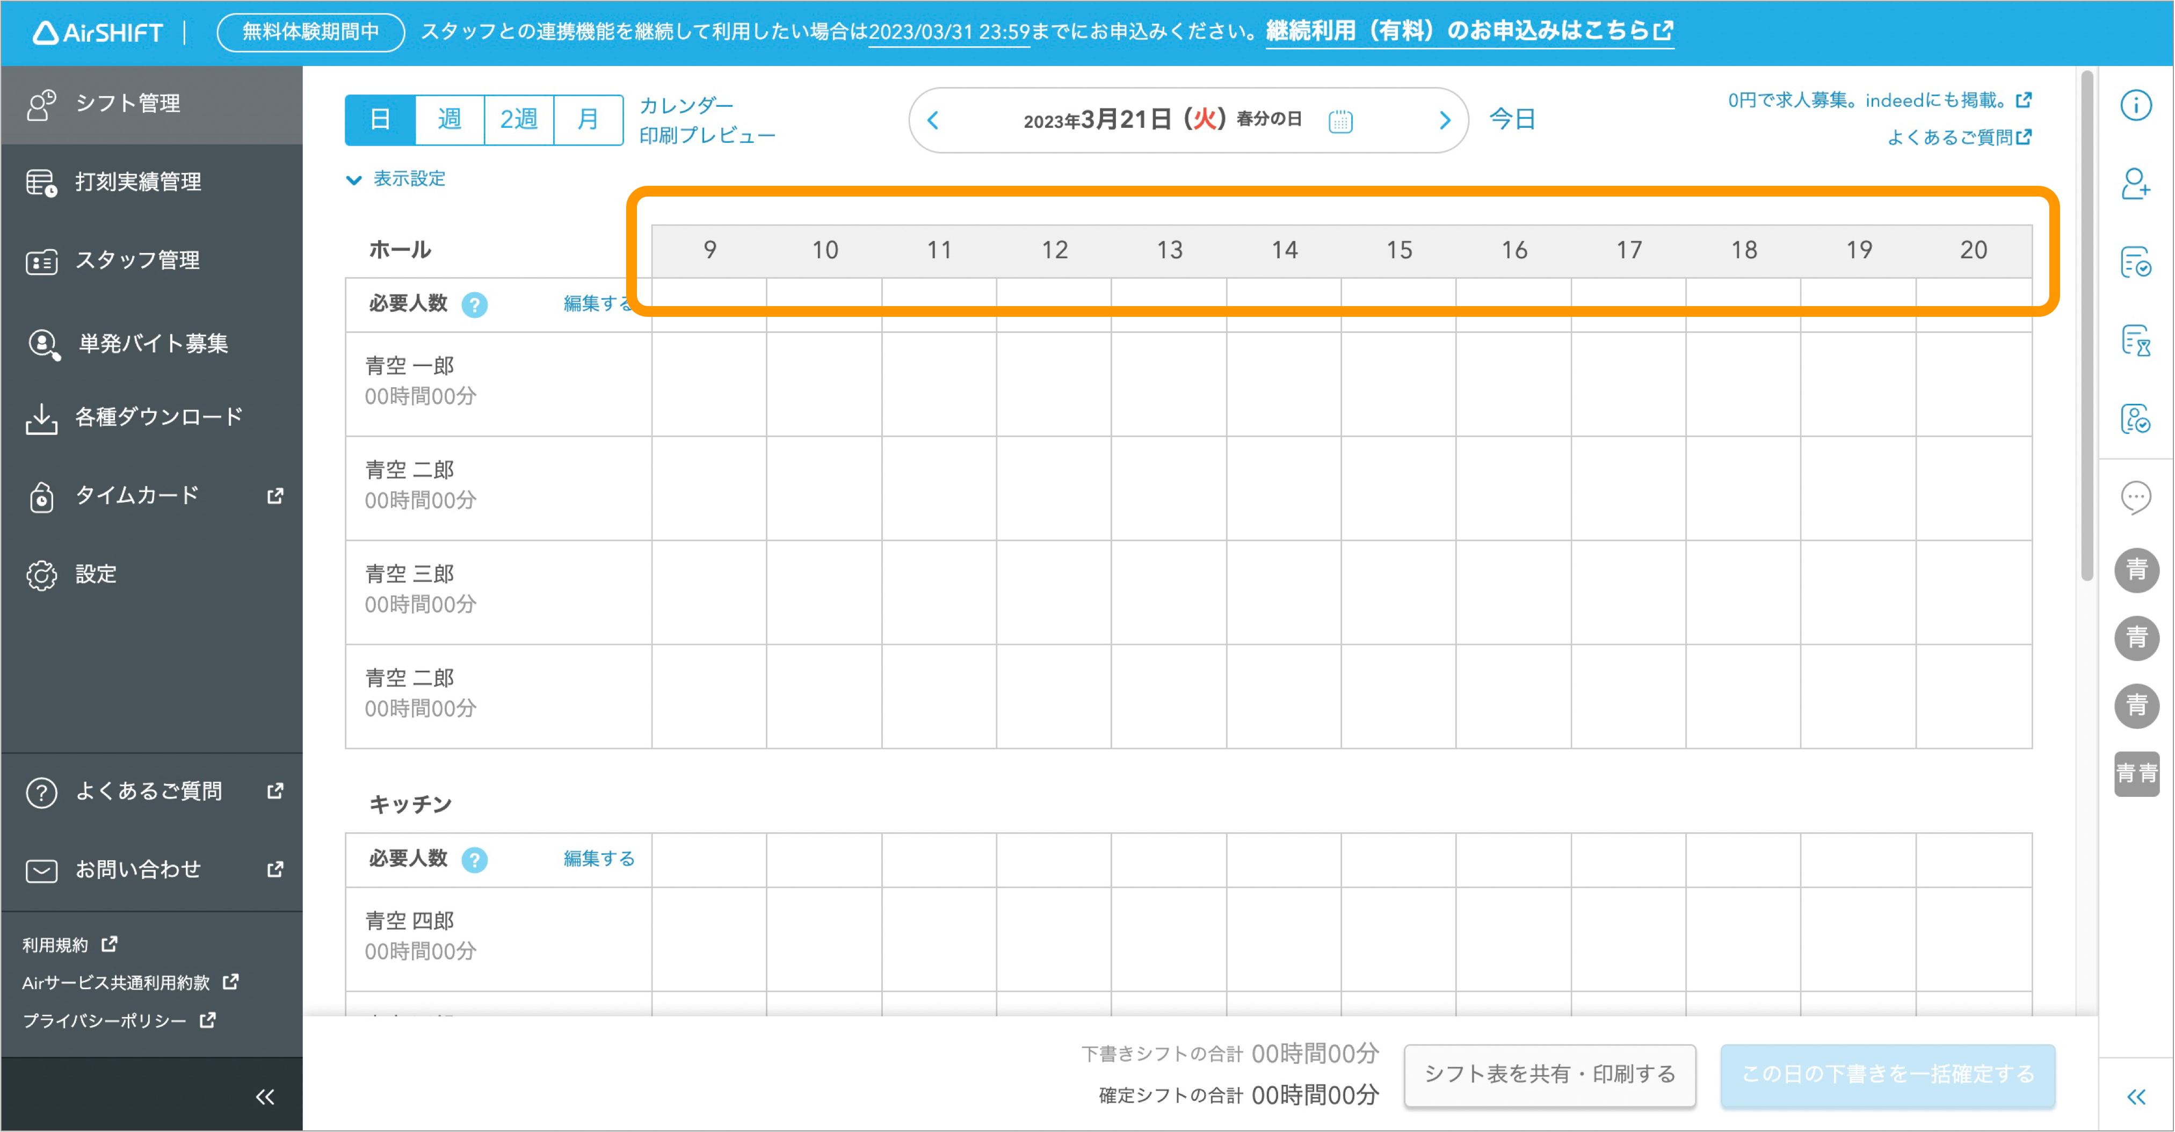Open 打刻実績管理 in the sidebar

152,183
